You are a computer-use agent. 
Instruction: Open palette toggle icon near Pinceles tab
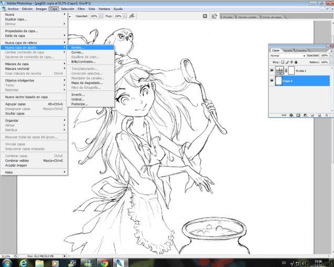205,16
